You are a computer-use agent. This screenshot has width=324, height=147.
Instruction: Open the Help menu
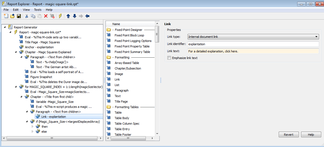coord(49,10)
